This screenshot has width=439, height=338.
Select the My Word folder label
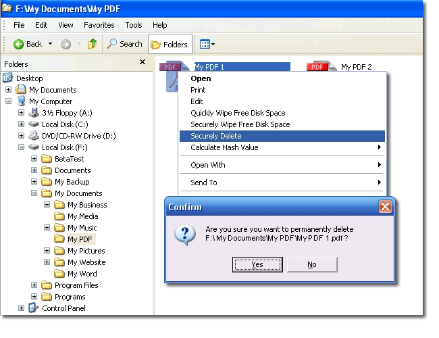(x=82, y=274)
